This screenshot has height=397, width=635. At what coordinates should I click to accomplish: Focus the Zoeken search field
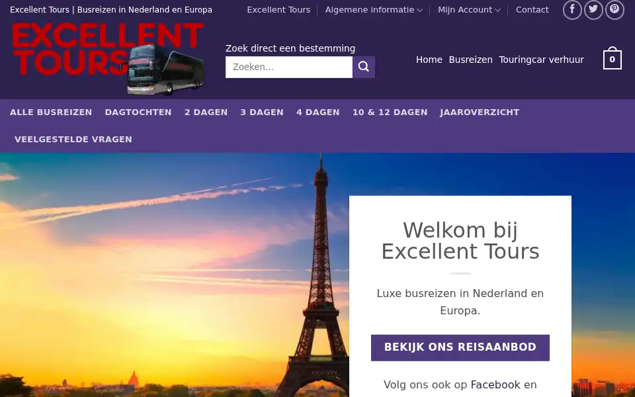click(289, 67)
